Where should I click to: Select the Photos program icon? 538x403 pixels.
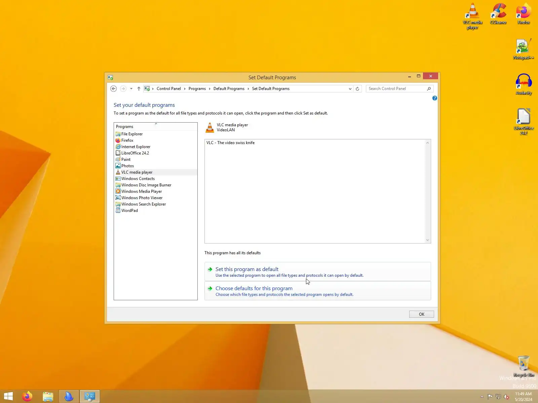(x=118, y=166)
